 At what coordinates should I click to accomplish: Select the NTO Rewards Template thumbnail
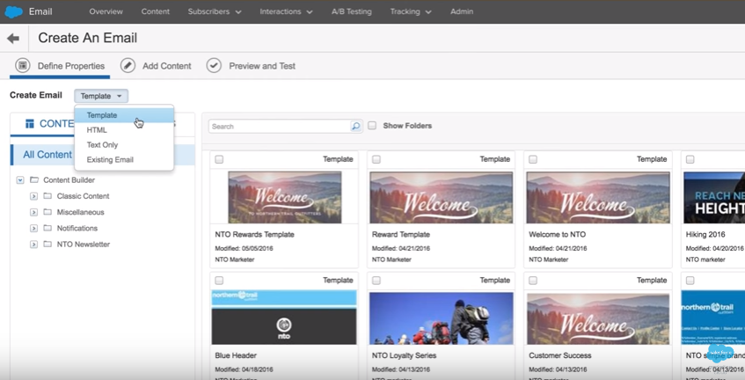pyautogui.click(x=285, y=197)
